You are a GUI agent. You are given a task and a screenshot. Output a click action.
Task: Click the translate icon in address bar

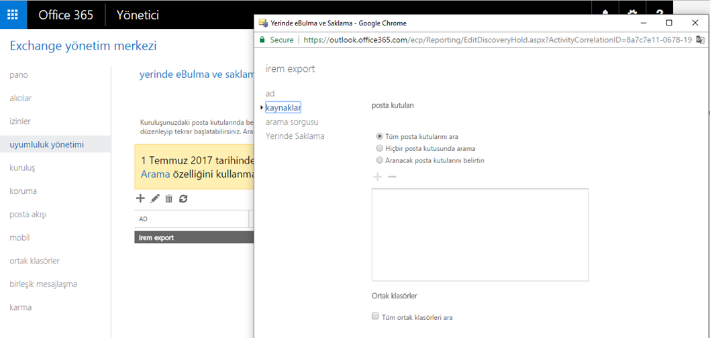[x=701, y=40]
